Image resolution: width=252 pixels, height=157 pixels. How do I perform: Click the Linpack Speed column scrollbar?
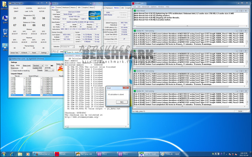[41, 86]
